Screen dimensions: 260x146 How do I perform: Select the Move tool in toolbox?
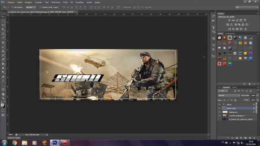3,17
